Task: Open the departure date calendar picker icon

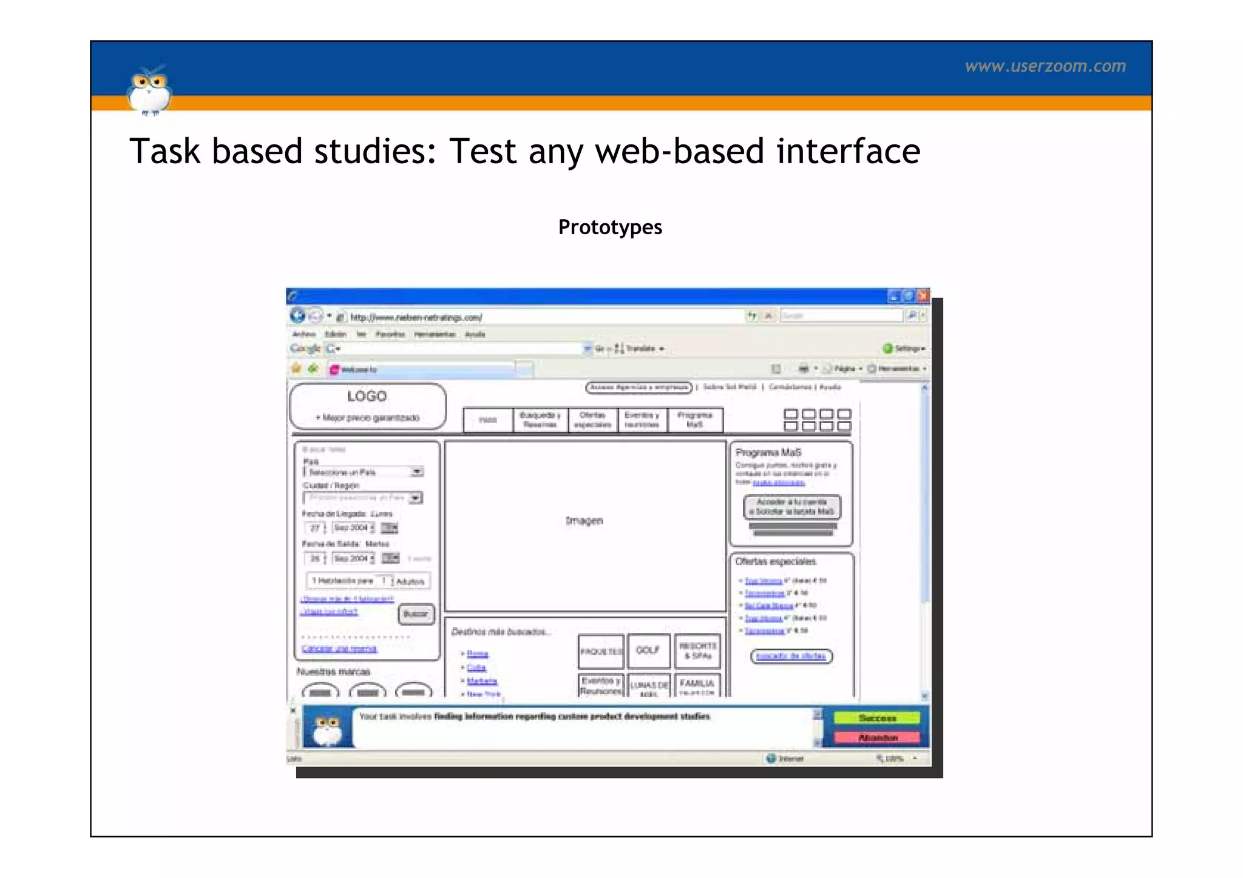Action: coord(390,558)
